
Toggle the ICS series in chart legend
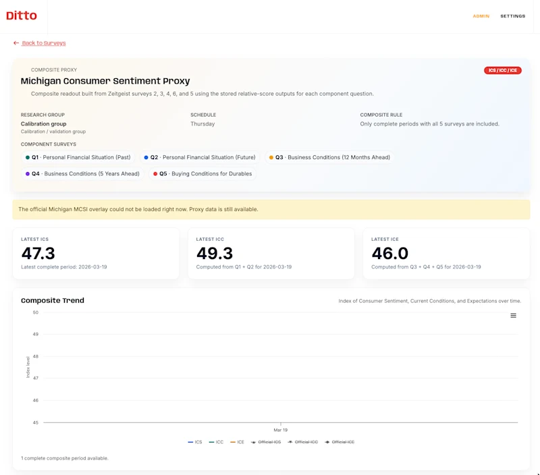[195, 442]
